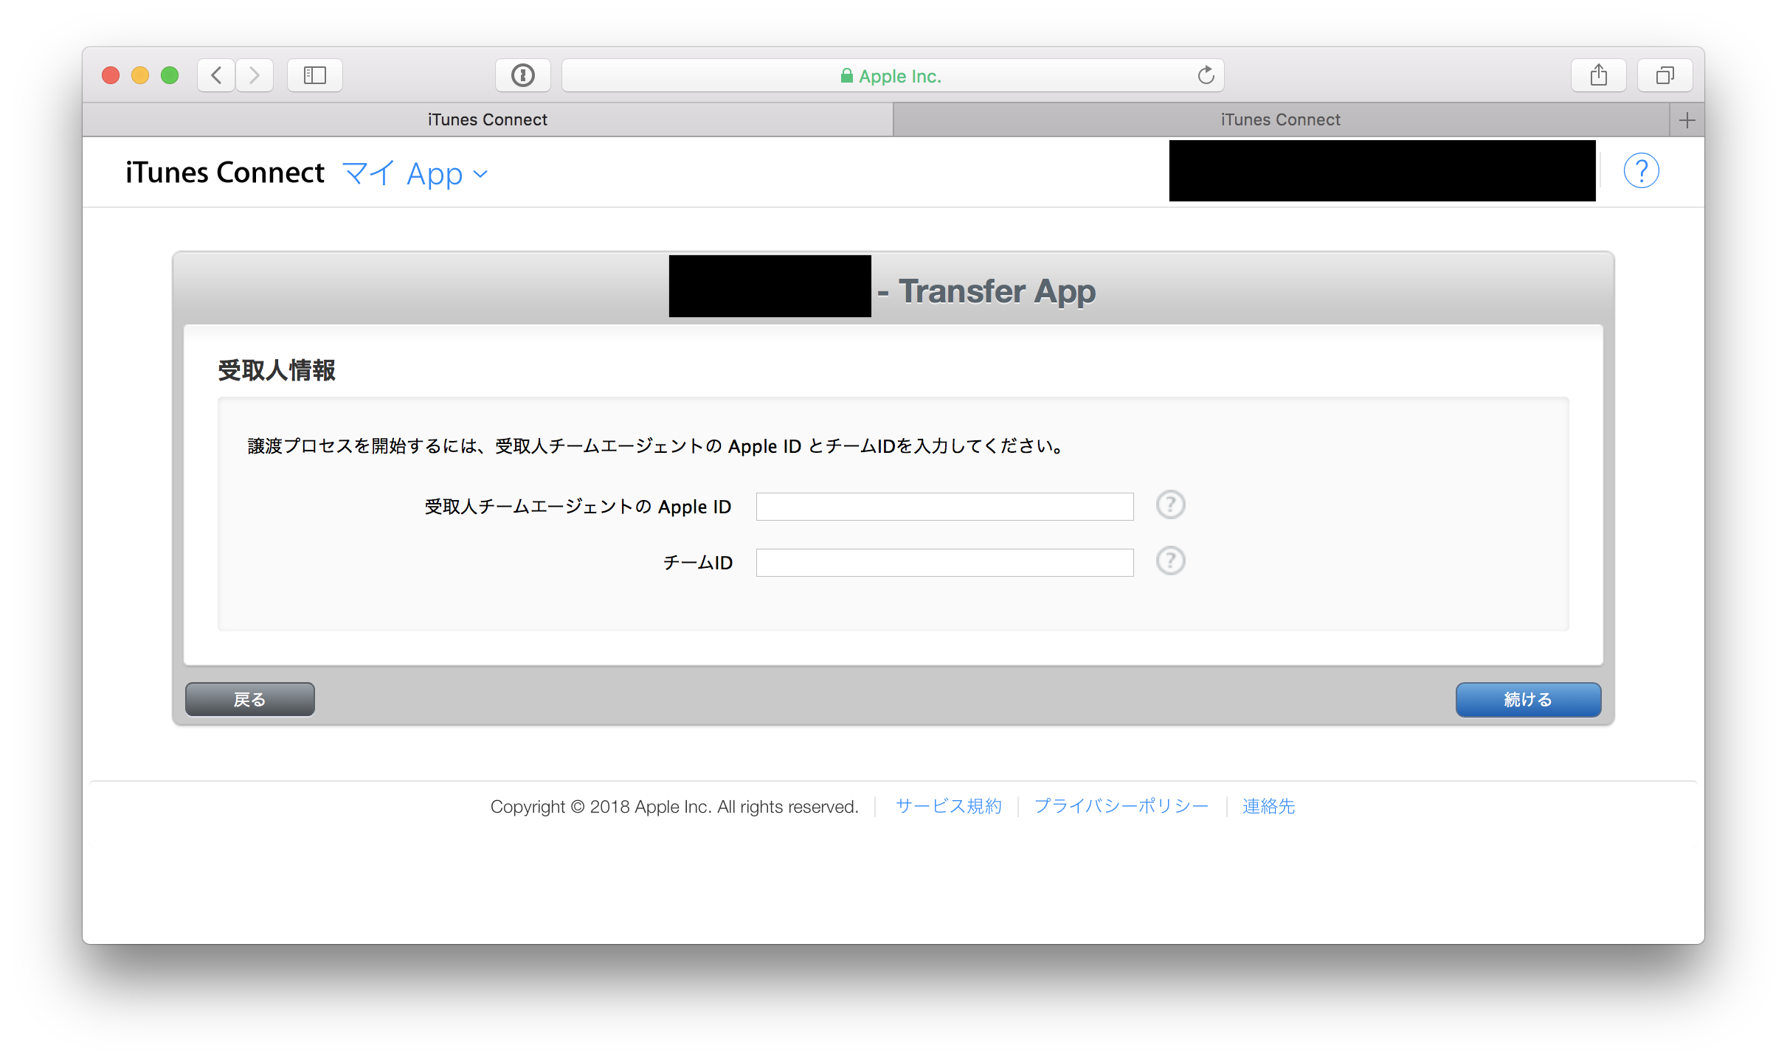The image size is (1787, 1062).
Task: Click the Safari forward navigation arrow
Action: [x=255, y=75]
